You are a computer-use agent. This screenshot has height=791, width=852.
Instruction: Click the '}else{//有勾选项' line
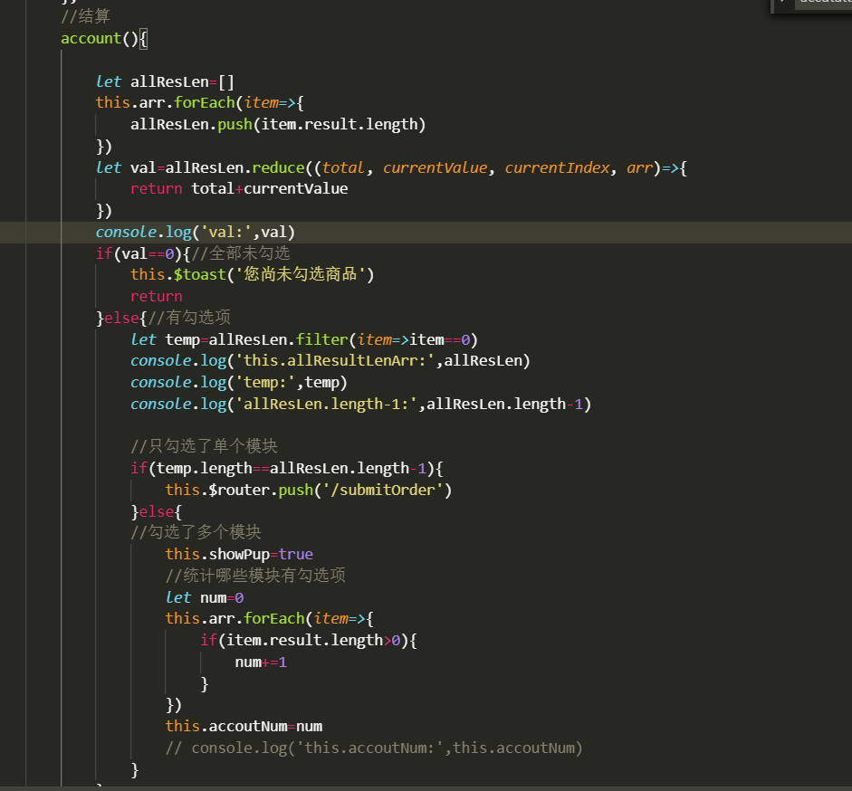click(x=163, y=318)
